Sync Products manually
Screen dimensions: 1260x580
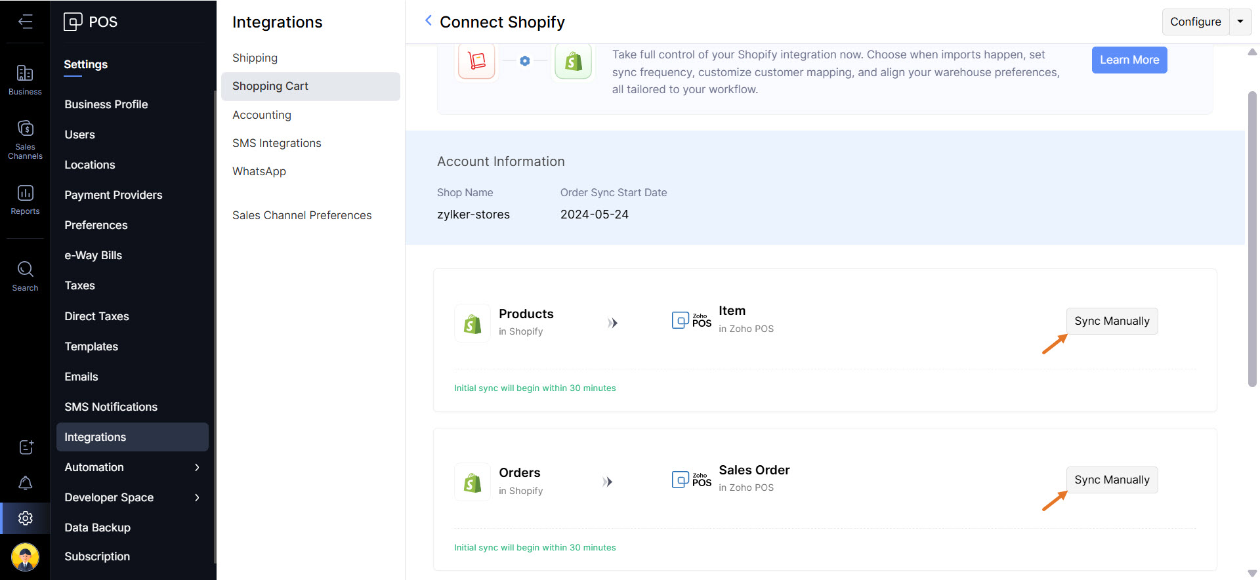click(x=1112, y=321)
